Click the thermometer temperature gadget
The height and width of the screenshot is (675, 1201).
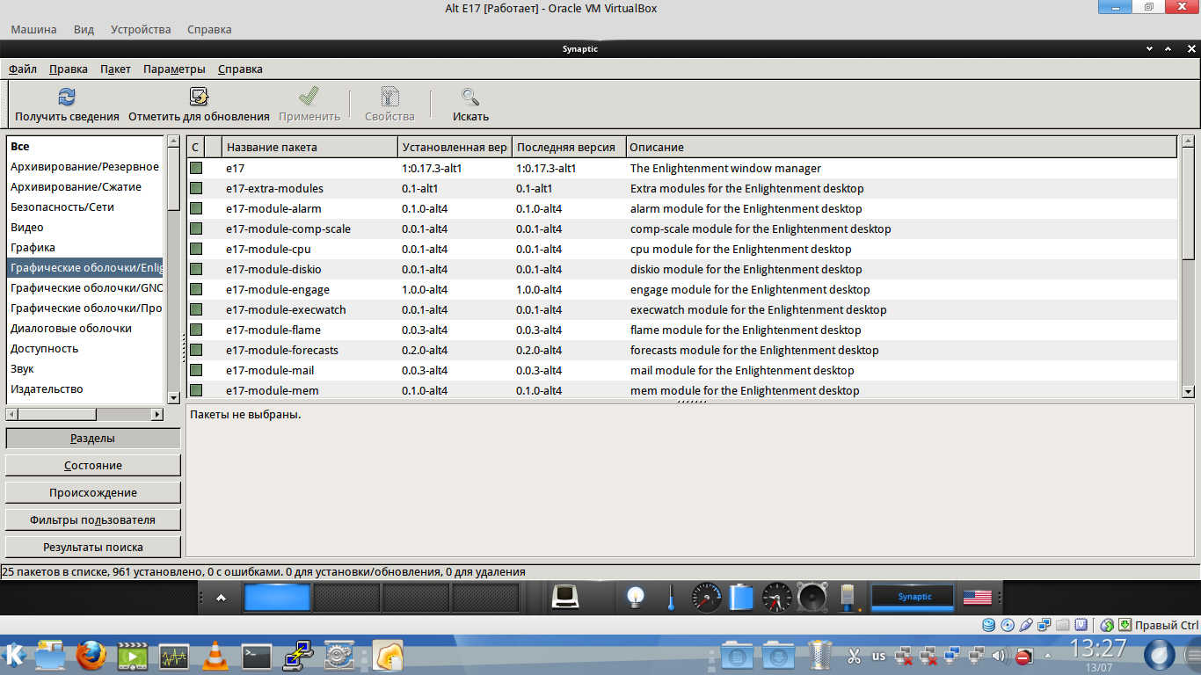(670, 598)
